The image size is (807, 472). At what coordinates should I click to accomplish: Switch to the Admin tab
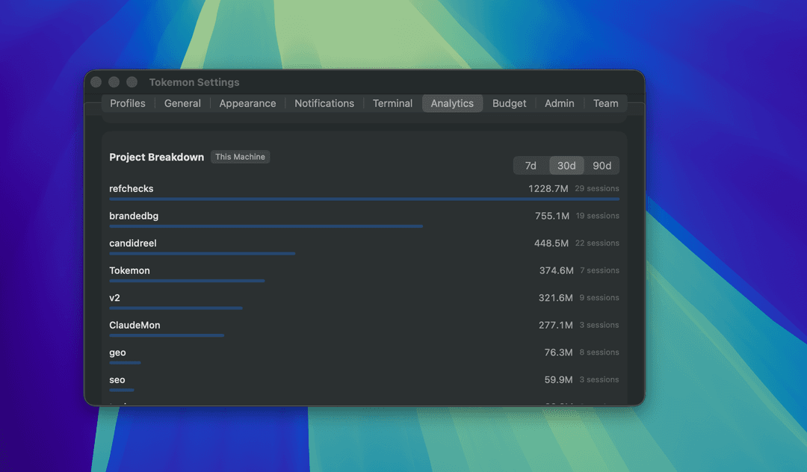pos(559,103)
